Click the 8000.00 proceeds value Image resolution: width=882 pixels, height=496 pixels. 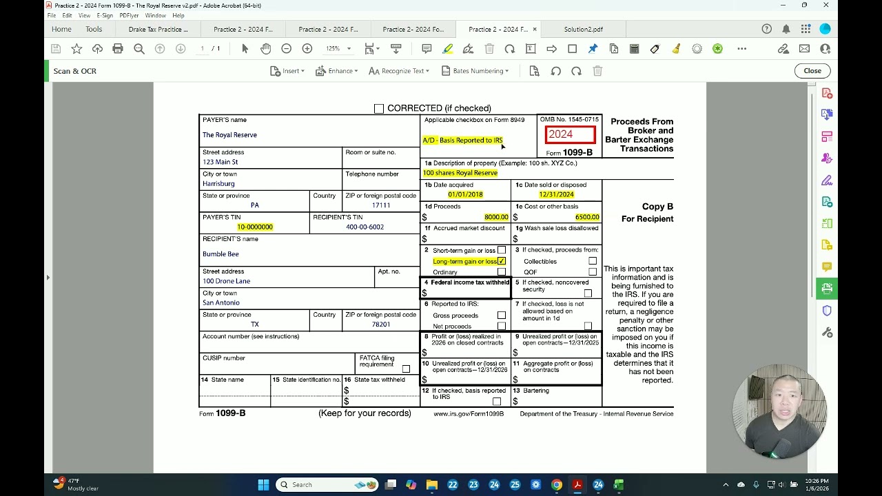click(x=496, y=217)
